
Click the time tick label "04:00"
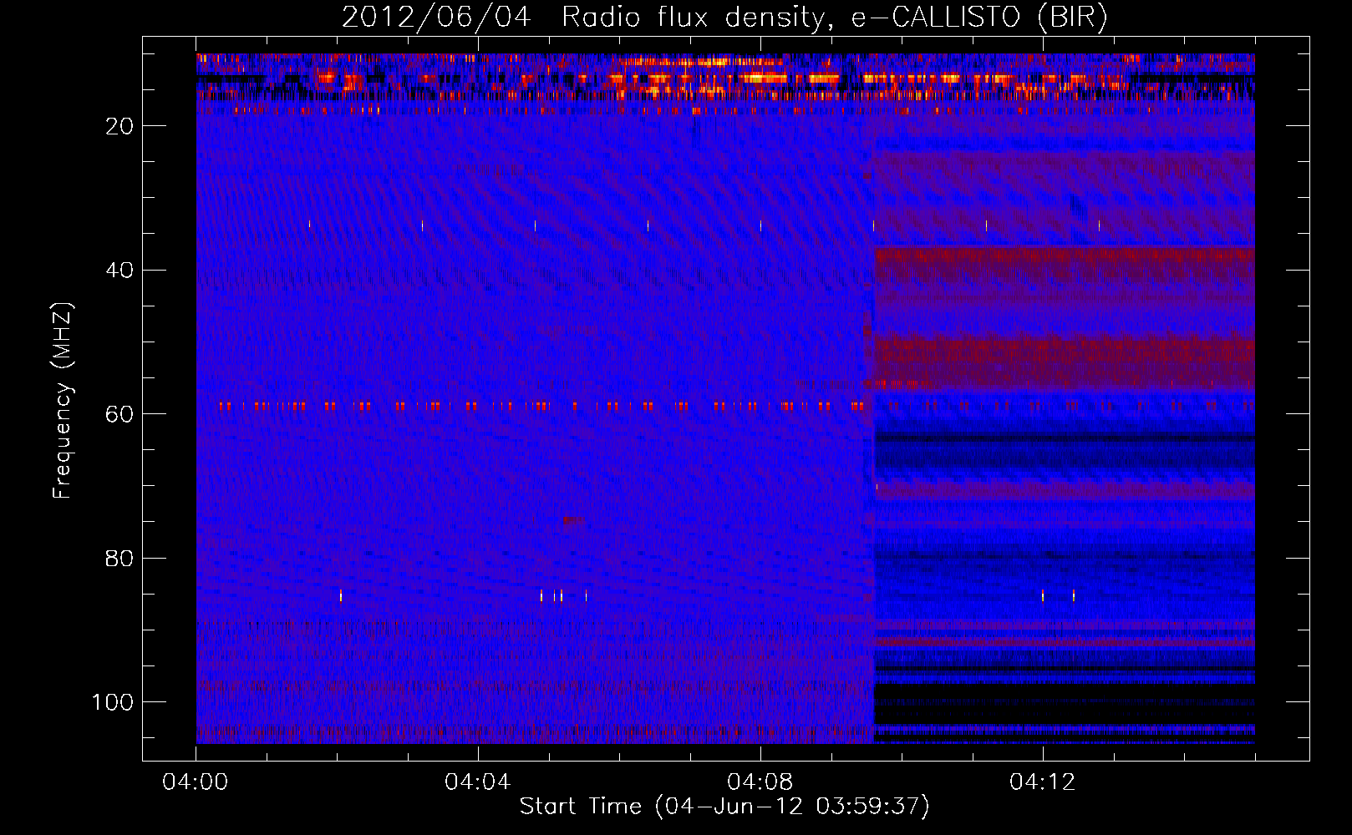click(x=196, y=782)
